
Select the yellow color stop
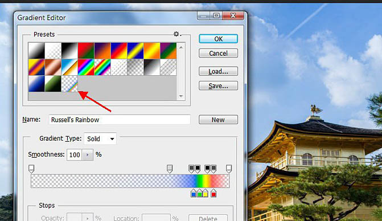pos(206,193)
